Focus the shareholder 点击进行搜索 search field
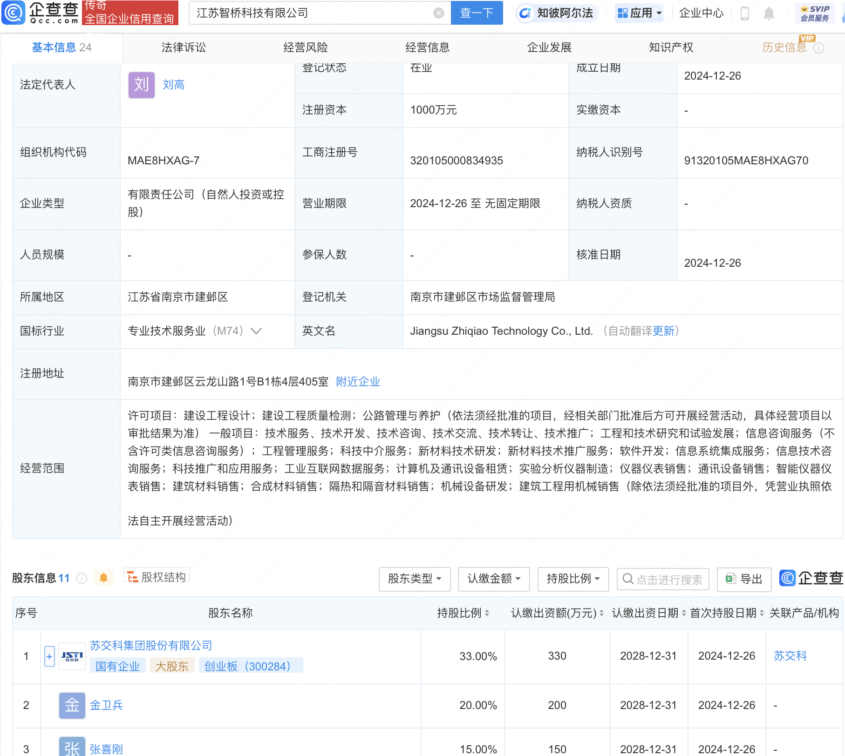Screen dimensions: 845x756 click(663, 580)
